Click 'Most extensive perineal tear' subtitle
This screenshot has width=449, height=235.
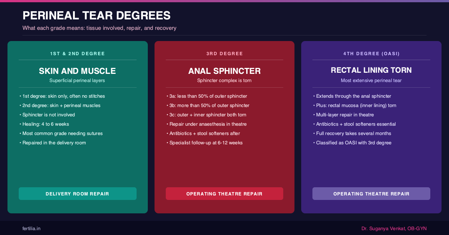(371, 80)
